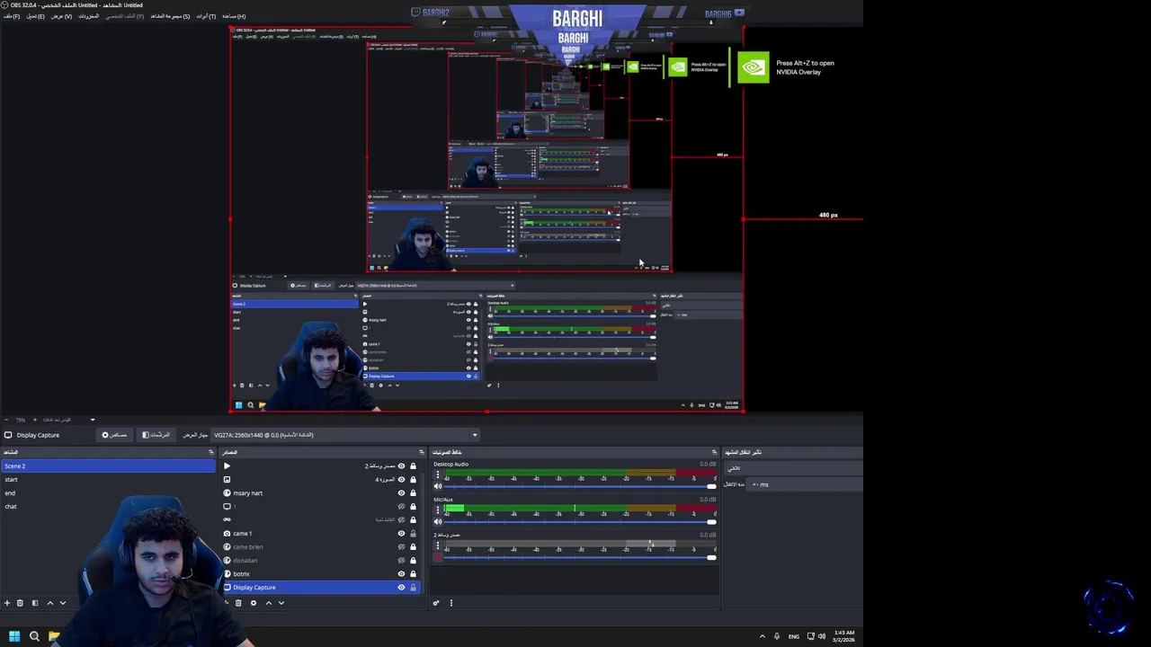1151x647 pixels.
Task: Open the mixer's bottom three-dot menu
Action: point(451,603)
